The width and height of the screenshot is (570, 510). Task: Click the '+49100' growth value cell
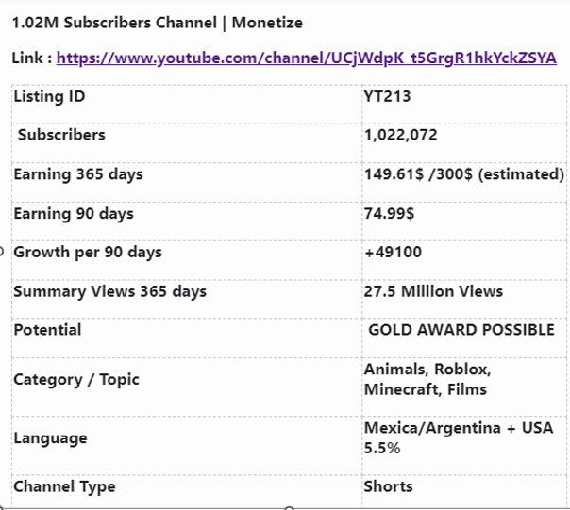click(393, 253)
